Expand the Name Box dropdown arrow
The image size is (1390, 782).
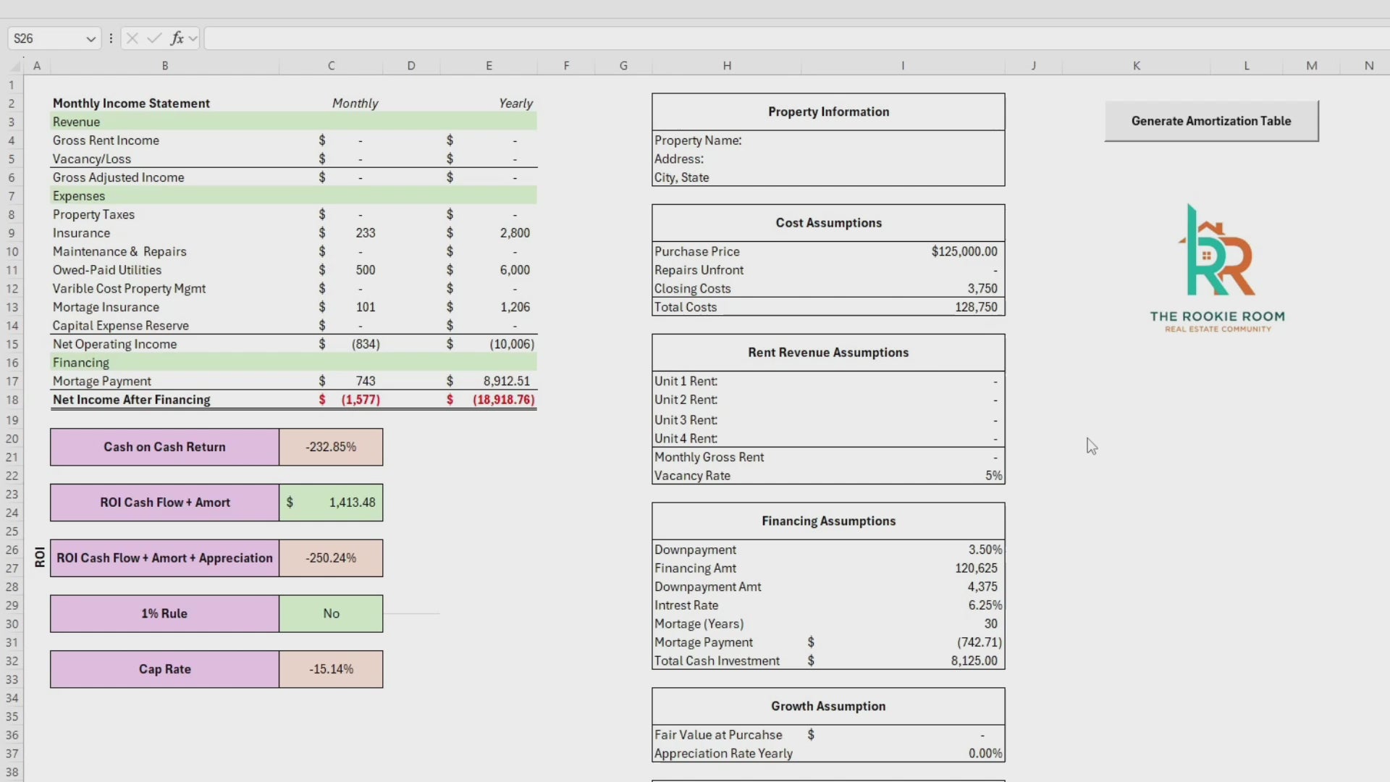[x=90, y=39]
